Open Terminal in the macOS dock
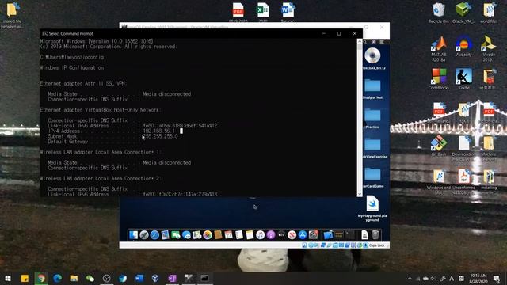The image size is (507, 285). pyautogui.click(x=350, y=235)
